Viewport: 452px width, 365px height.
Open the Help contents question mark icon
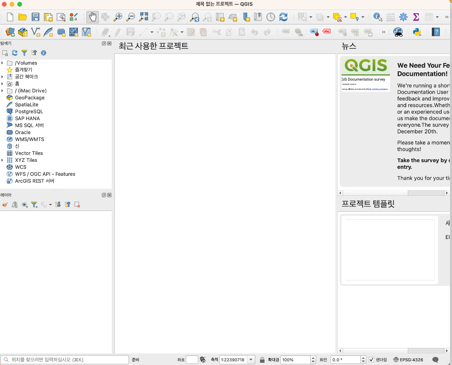(x=436, y=32)
